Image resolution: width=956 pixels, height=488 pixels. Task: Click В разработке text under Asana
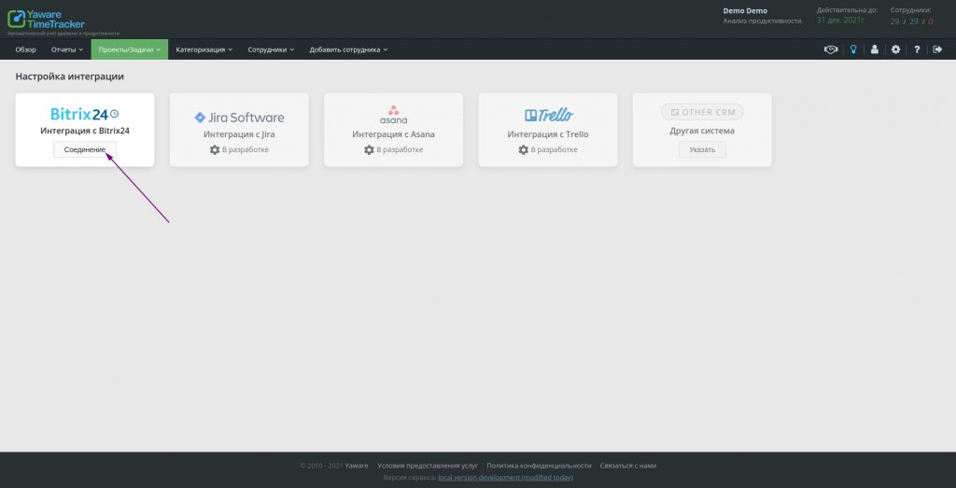400,150
